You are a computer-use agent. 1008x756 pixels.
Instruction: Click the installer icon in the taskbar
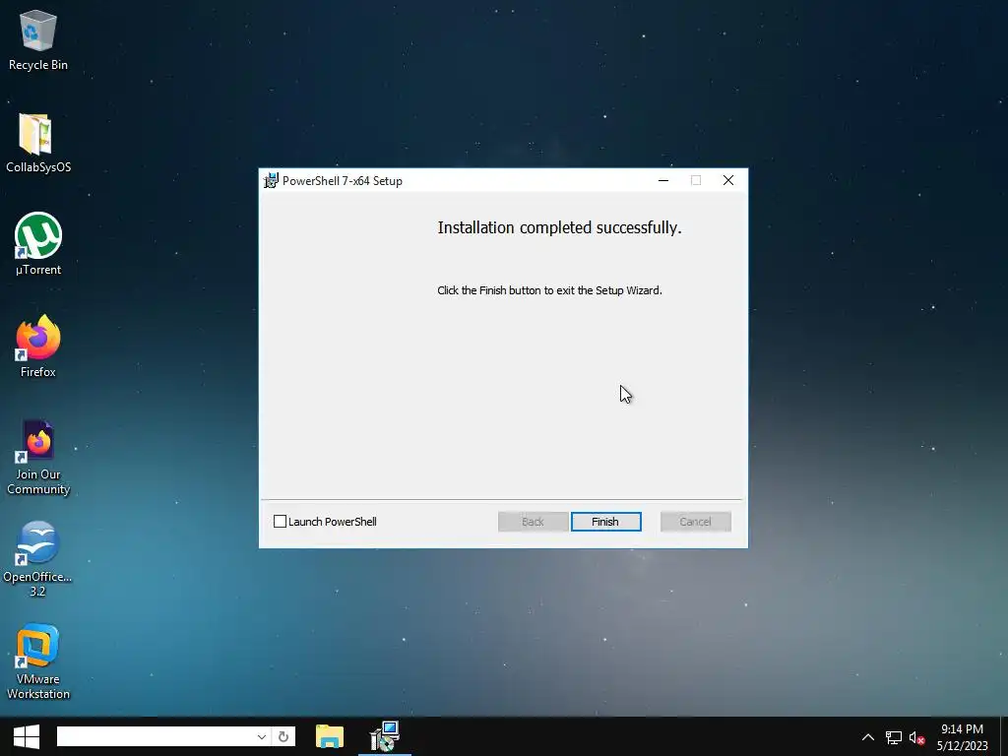[x=385, y=736]
